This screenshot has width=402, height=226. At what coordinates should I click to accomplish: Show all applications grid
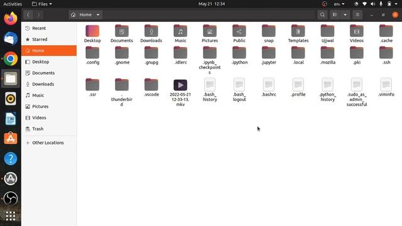tap(11, 216)
